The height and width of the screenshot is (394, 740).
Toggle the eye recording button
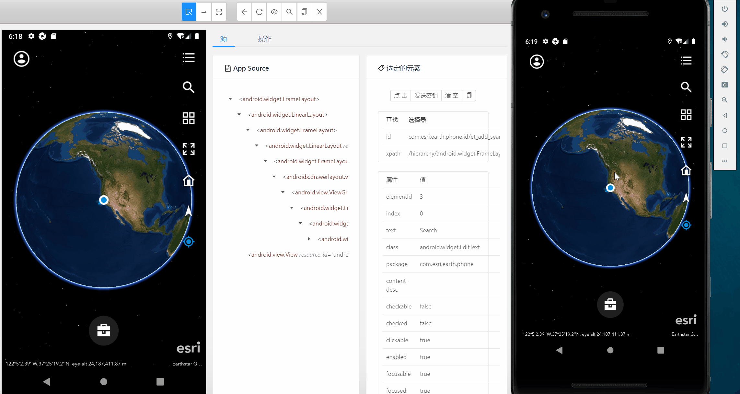click(274, 12)
